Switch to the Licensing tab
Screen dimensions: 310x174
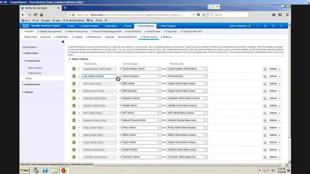(x=46, y=37)
